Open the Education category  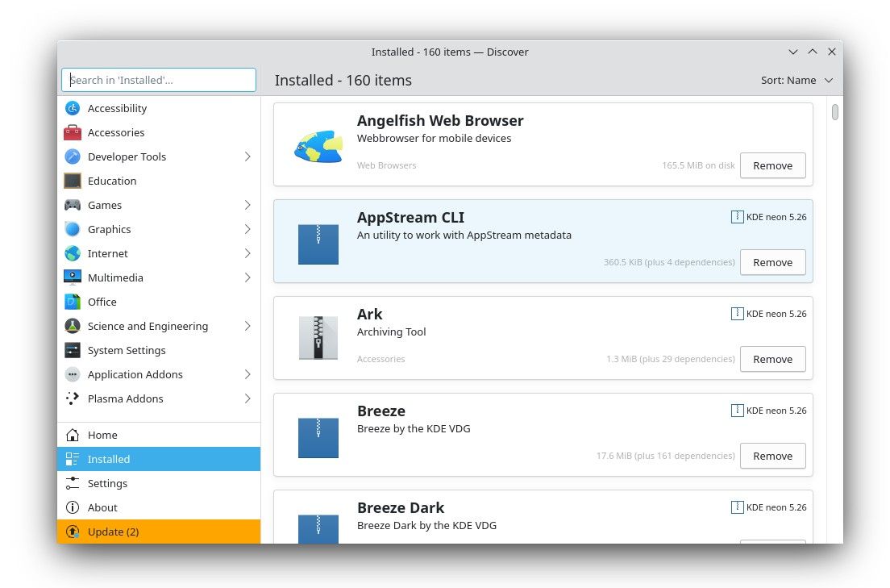159,181
